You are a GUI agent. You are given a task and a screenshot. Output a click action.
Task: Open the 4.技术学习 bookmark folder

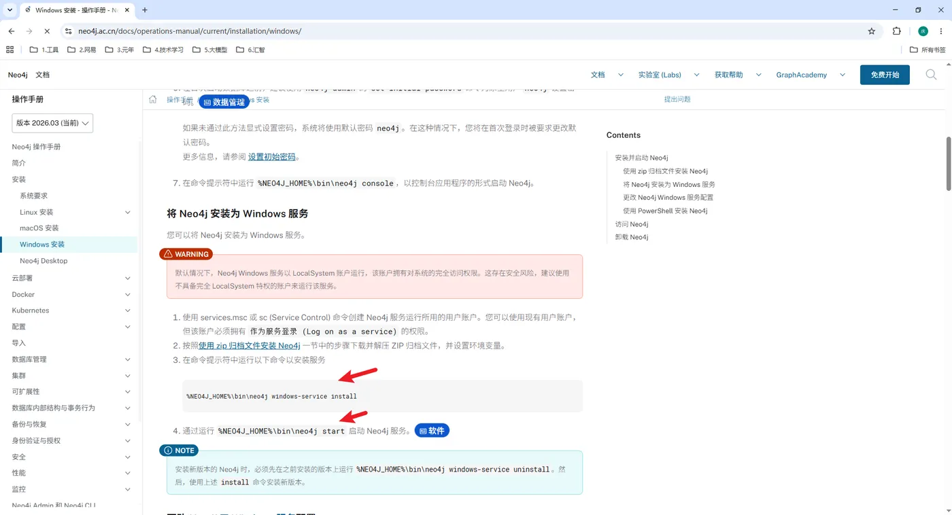click(x=163, y=50)
